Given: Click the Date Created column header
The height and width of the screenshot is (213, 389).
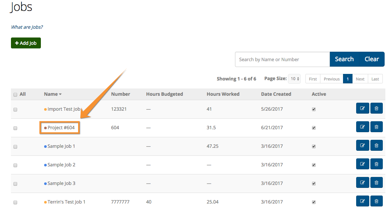Looking at the screenshot, I should click(276, 94).
